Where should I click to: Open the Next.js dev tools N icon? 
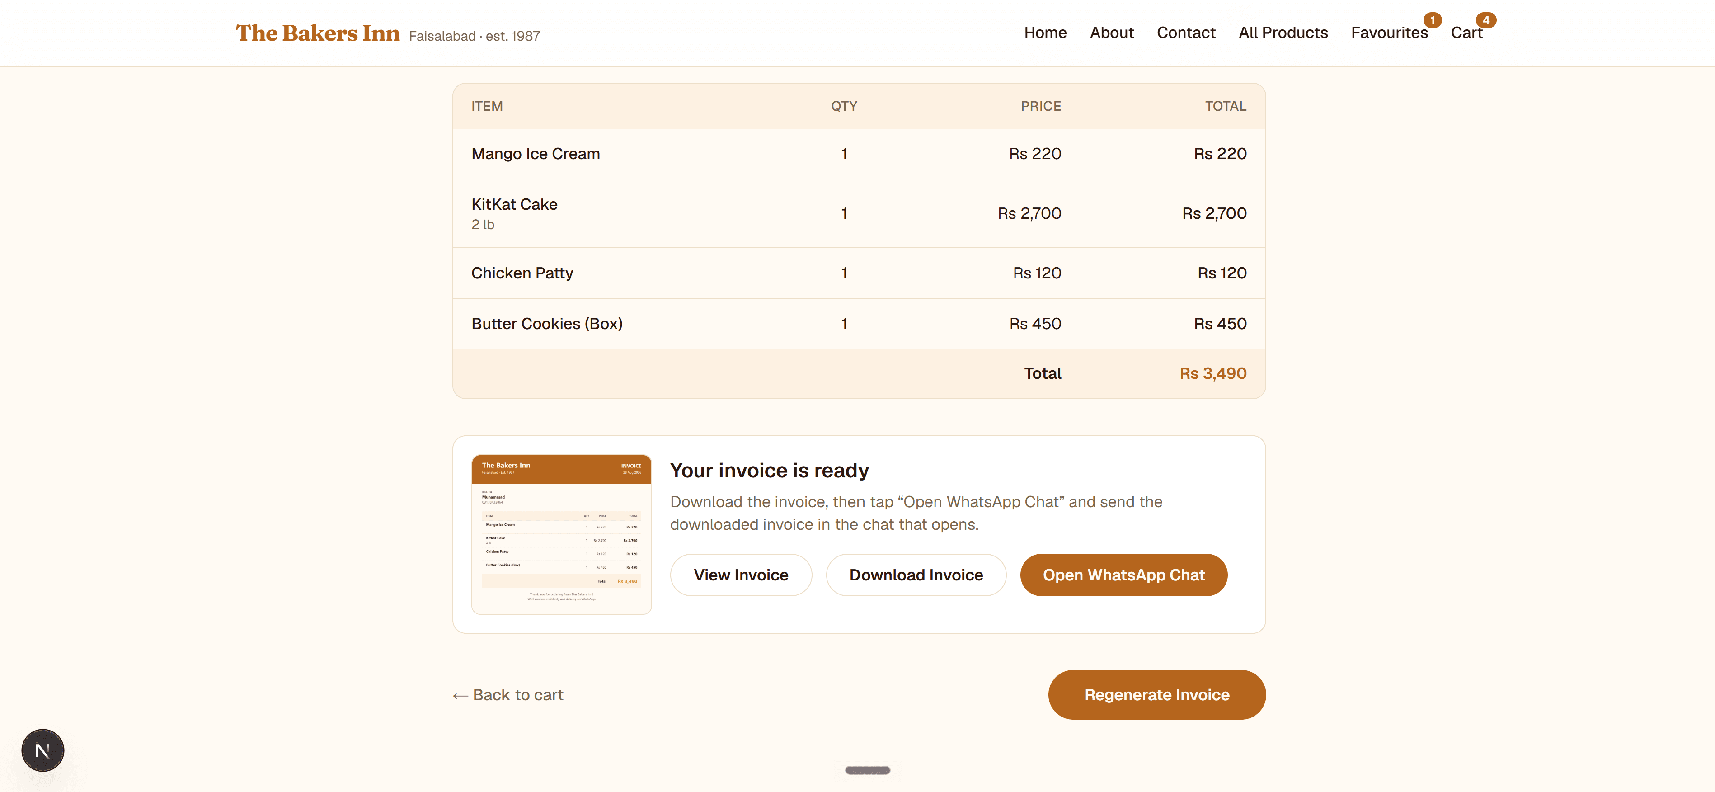point(42,750)
